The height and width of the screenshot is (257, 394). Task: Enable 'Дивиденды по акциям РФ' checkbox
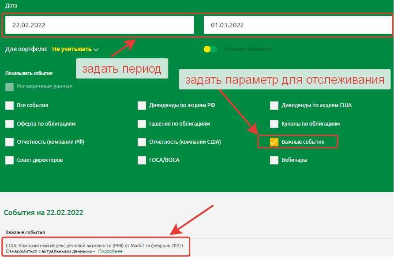[142, 105]
